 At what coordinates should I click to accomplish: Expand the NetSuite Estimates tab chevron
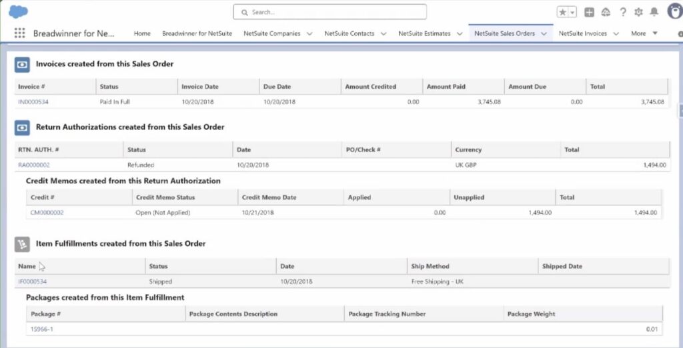459,33
